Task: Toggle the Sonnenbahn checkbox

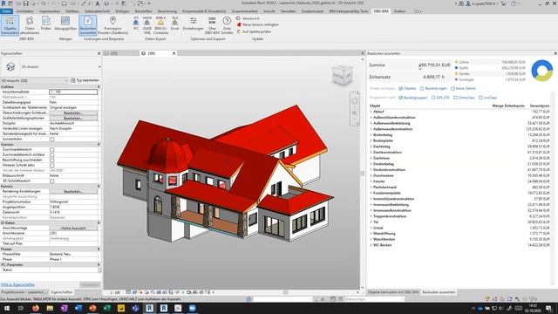Action: 52,139
